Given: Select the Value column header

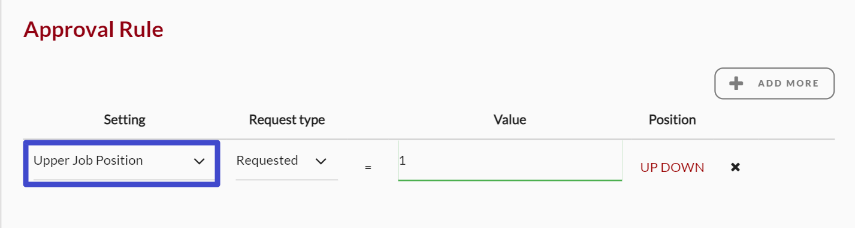Looking at the screenshot, I should 510,120.
